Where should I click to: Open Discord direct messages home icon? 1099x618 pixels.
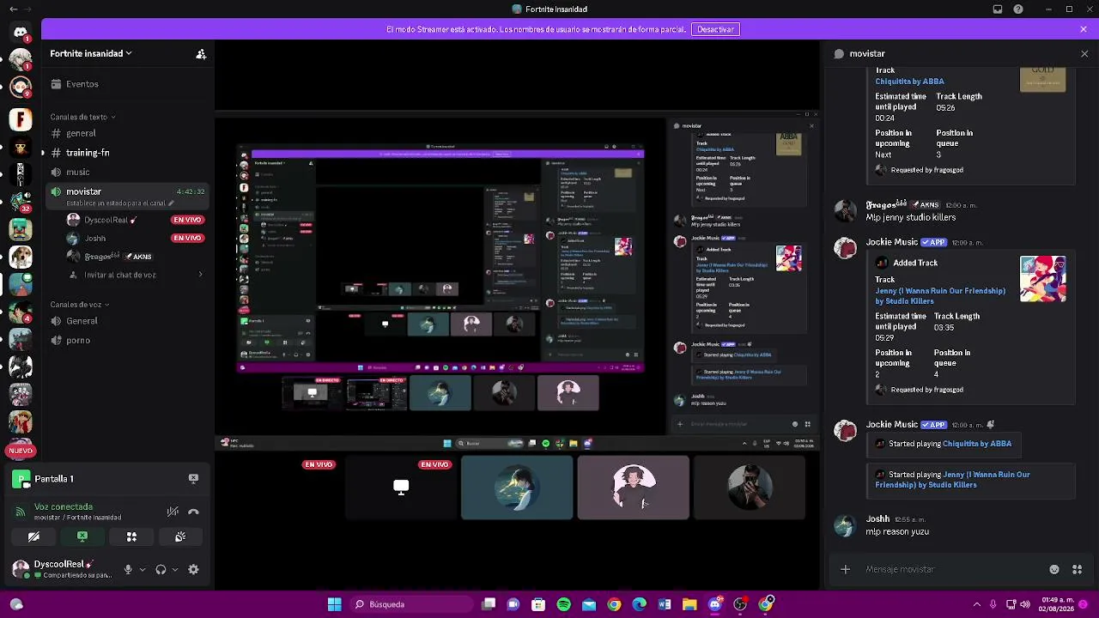click(x=21, y=33)
